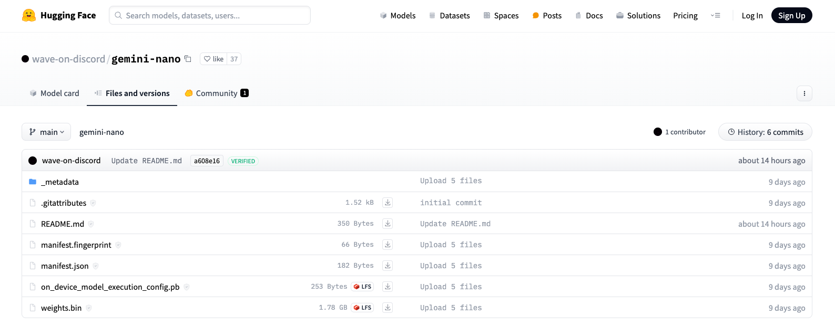Open the _metadata folder
835x327 pixels.
[60, 182]
